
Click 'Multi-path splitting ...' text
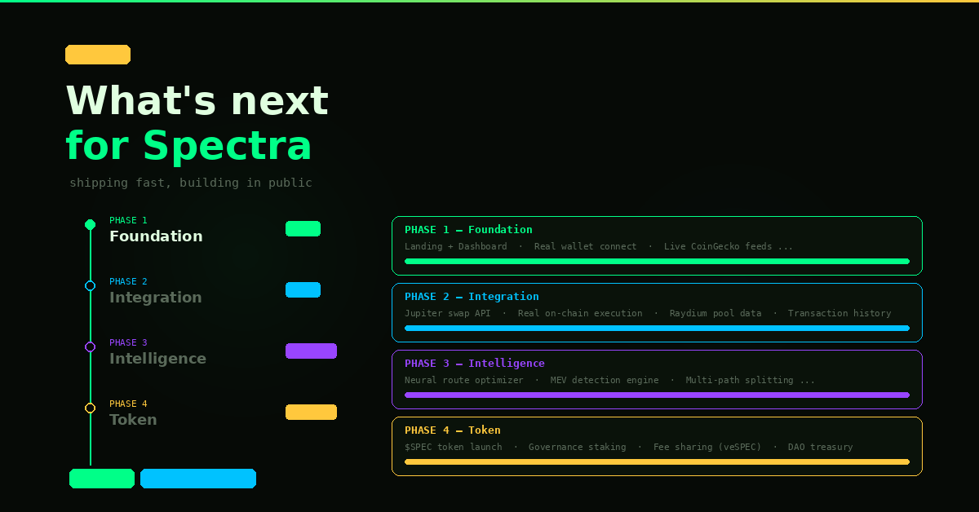point(751,380)
